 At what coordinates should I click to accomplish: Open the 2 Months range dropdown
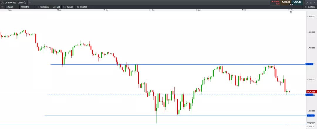(x=25, y=7)
